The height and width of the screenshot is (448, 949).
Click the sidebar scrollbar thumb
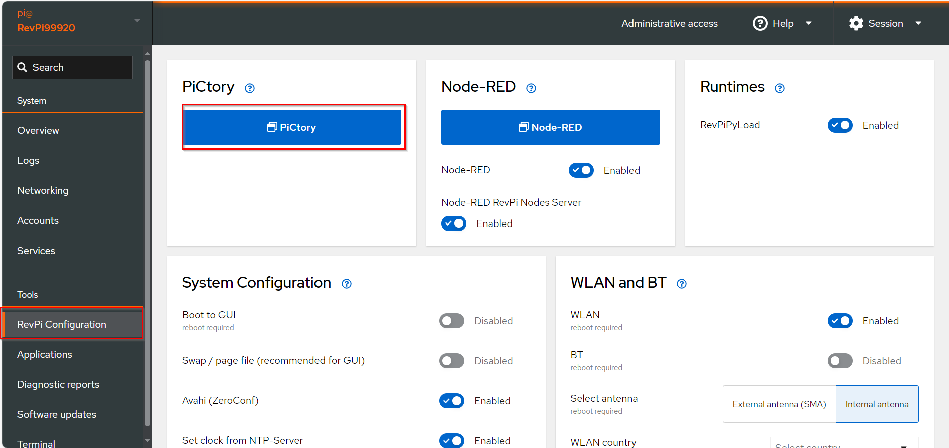pos(147,243)
